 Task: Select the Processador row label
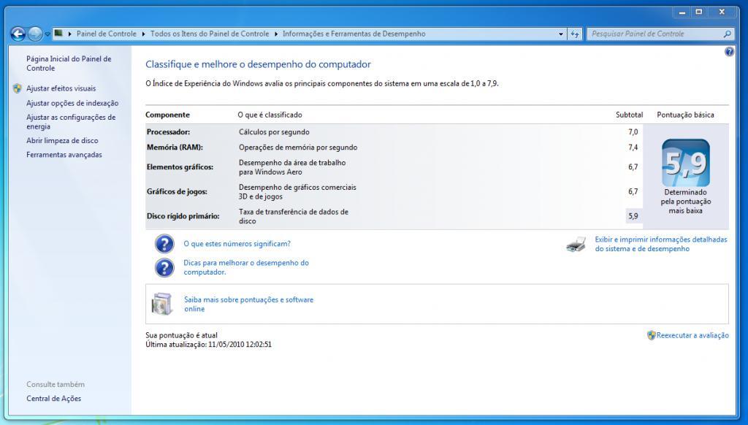(169, 131)
